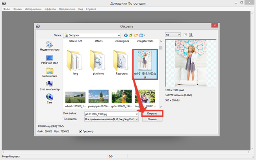Image resolution: width=256 pixels, height=160 pixels.
Task: Select the platforms folder
Action: pyautogui.click(x=98, y=63)
